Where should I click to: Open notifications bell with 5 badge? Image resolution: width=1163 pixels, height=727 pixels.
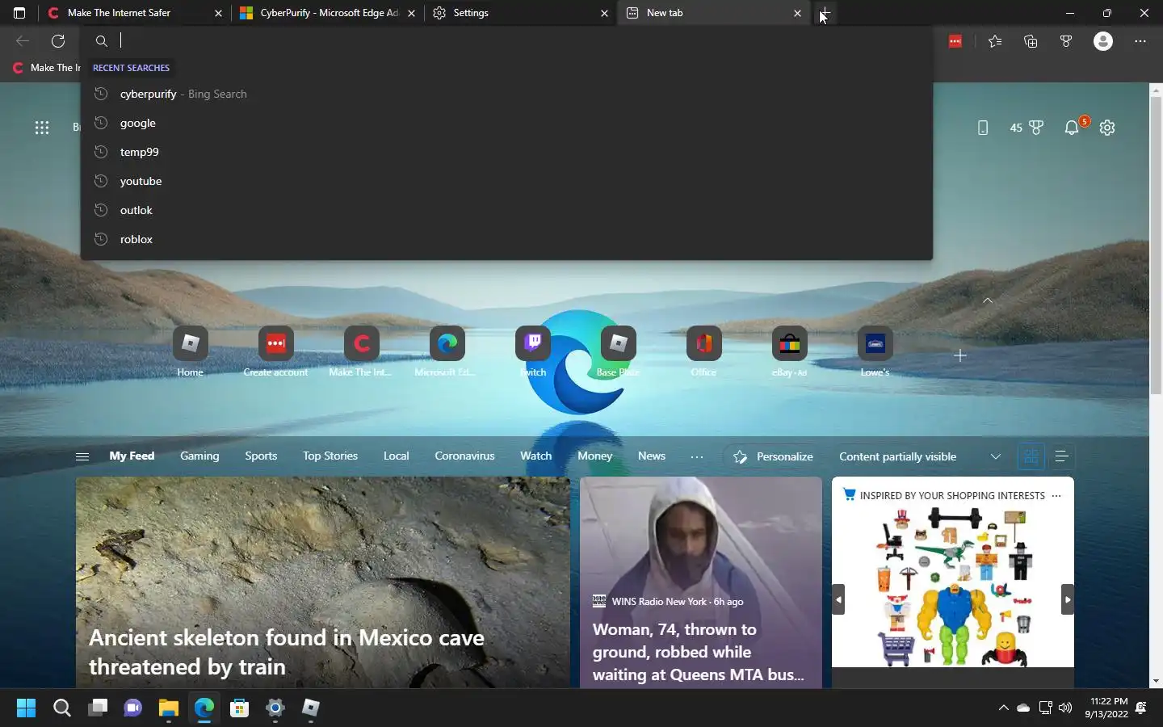[1074, 126]
